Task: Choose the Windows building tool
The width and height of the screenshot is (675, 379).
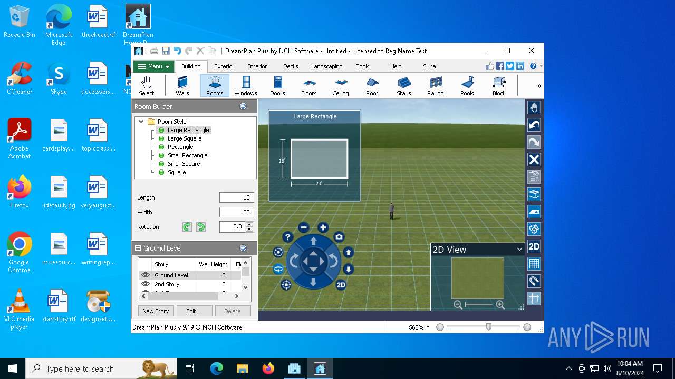Action: click(x=246, y=86)
